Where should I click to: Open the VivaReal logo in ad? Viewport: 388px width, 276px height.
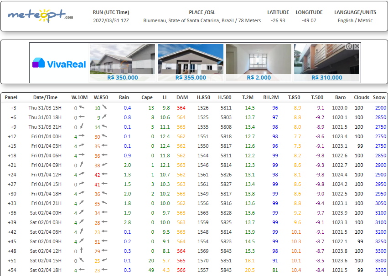coord(59,63)
